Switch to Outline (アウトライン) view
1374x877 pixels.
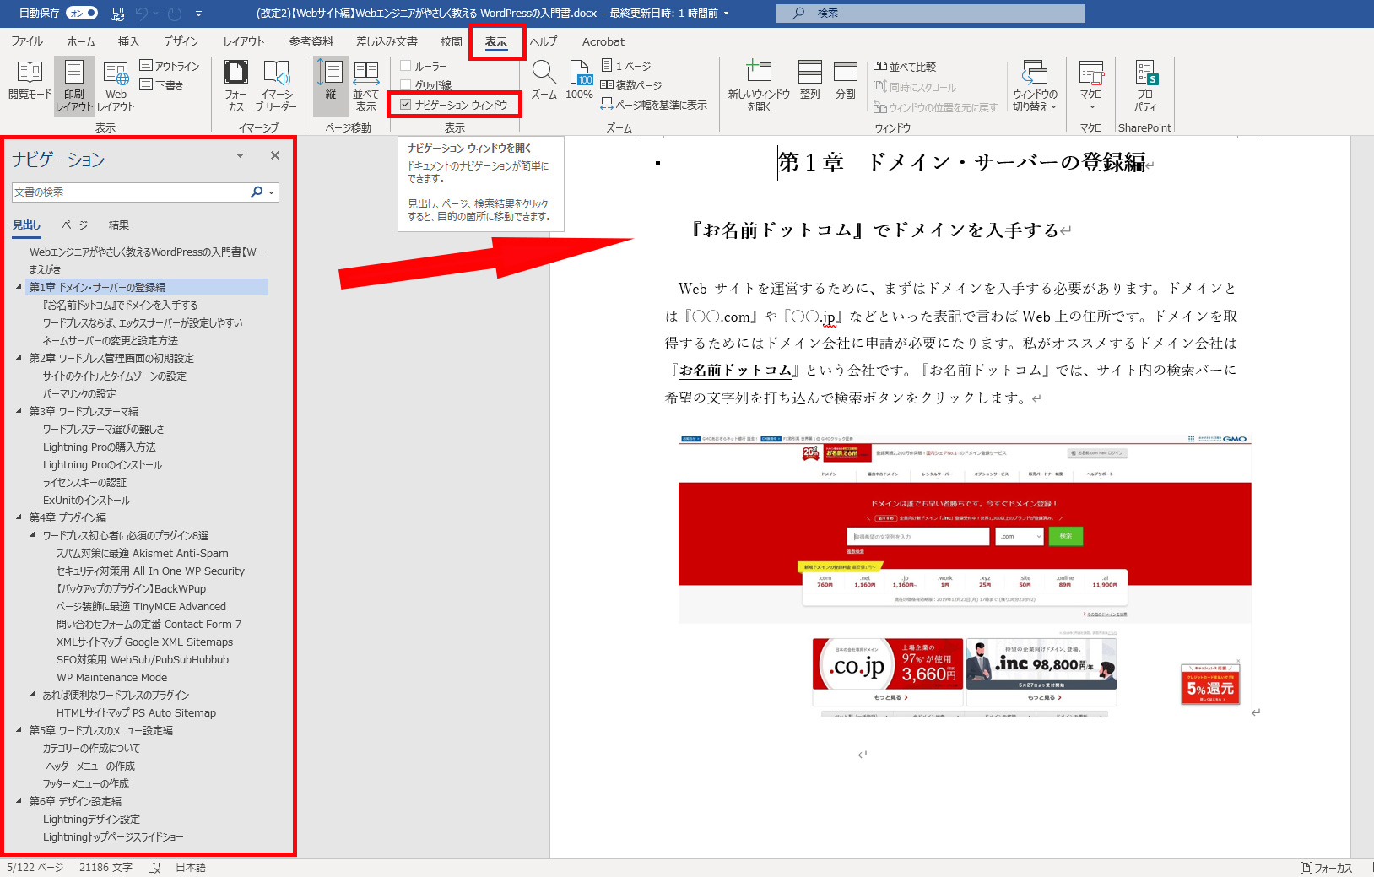[x=170, y=66]
